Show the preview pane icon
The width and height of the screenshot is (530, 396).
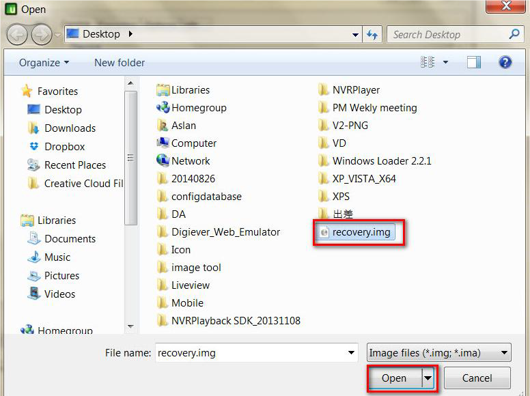pos(474,62)
